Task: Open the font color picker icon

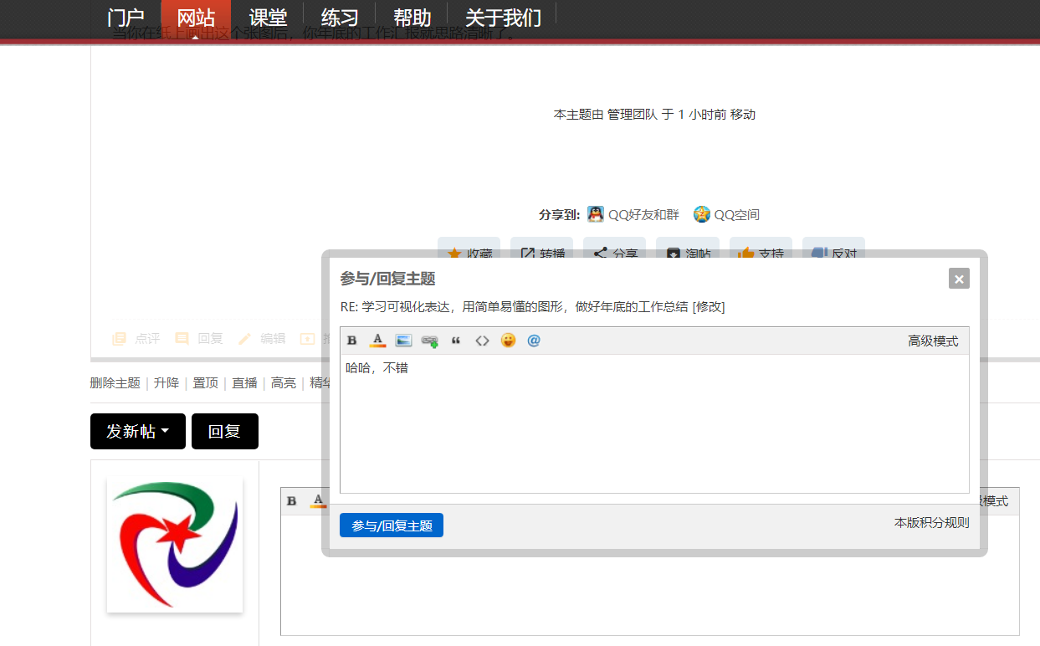Action: 377,340
